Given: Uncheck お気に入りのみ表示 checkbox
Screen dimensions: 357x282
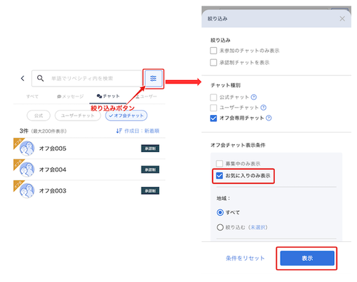Looking at the screenshot, I should tap(219, 176).
